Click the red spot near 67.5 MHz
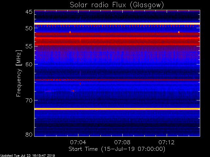210x157 pixels. tap(73, 91)
